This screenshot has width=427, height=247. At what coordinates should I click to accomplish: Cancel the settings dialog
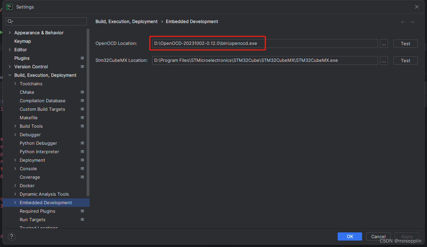click(x=378, y=236)
